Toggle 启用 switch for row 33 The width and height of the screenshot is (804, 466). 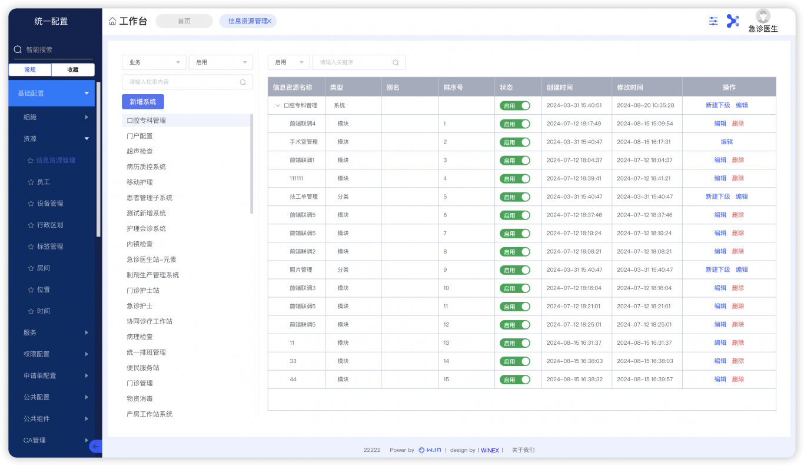click(515, 361)
